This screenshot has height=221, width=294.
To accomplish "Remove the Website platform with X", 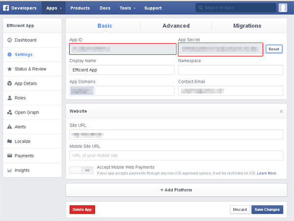I will (281, 111).
